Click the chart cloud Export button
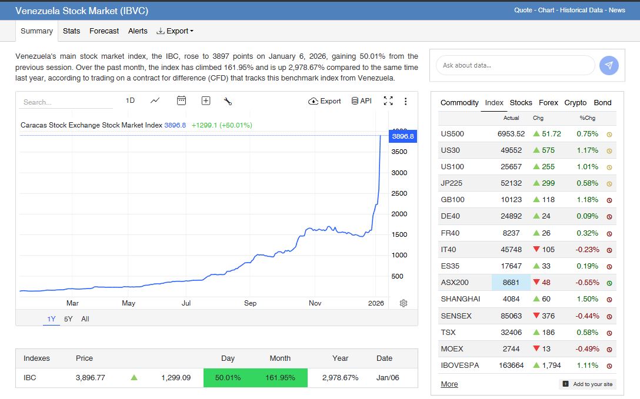The height and width of the screenshot is (399, 640). click(325, 101)
